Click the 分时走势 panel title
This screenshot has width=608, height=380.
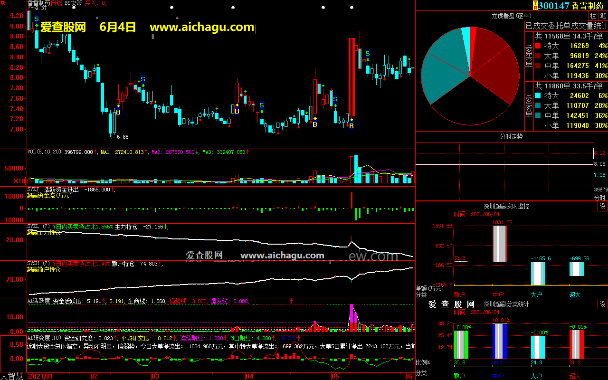click(x=511, y=136)
